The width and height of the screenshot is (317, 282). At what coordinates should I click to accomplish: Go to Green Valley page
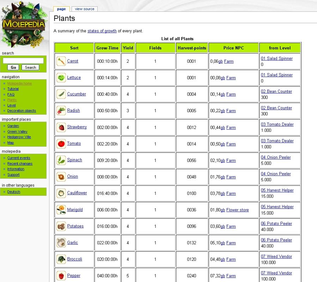coord(17,131)
